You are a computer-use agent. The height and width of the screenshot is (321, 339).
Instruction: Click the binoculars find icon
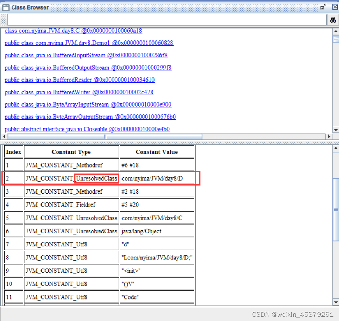(x=333, y=20)
